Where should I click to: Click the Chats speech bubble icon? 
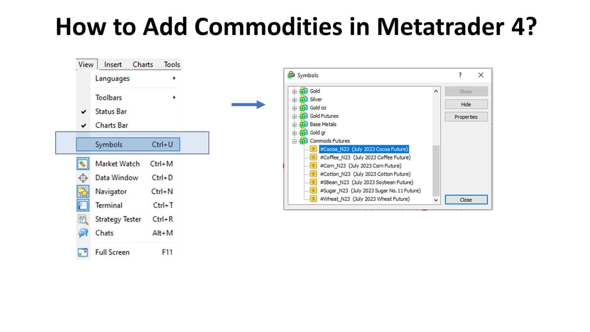point(83,233)
